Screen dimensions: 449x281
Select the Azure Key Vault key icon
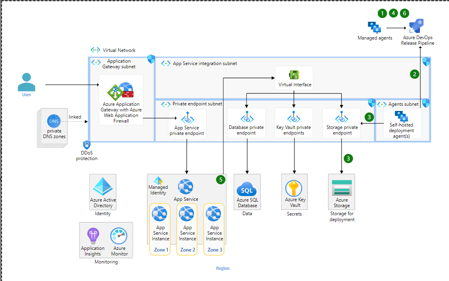coord(294,188)
